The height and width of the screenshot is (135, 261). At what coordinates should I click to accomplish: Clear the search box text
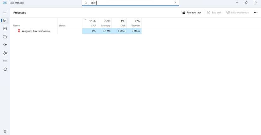(x=175, y=3)
